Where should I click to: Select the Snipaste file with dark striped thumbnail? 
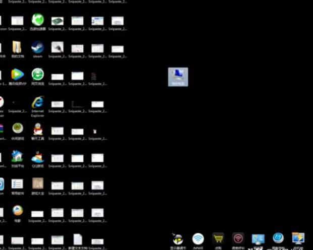tap(93, 76)
